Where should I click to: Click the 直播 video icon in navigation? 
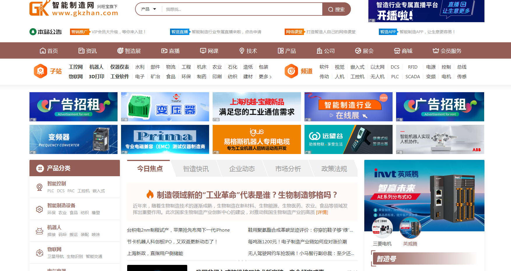pos(164,51)
